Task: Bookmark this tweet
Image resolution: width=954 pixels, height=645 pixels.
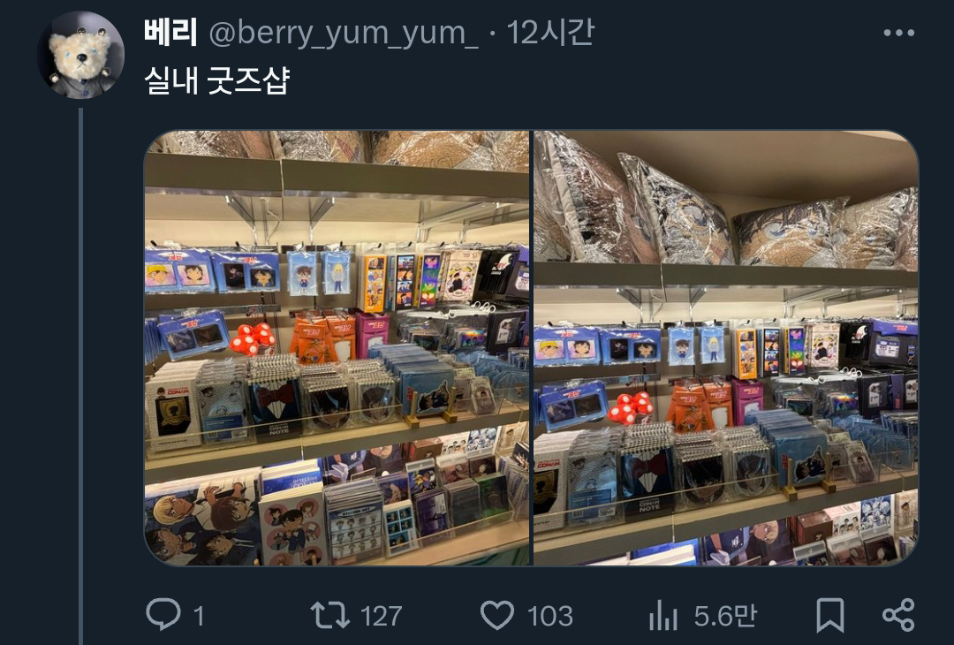Action: click(829, 615)
